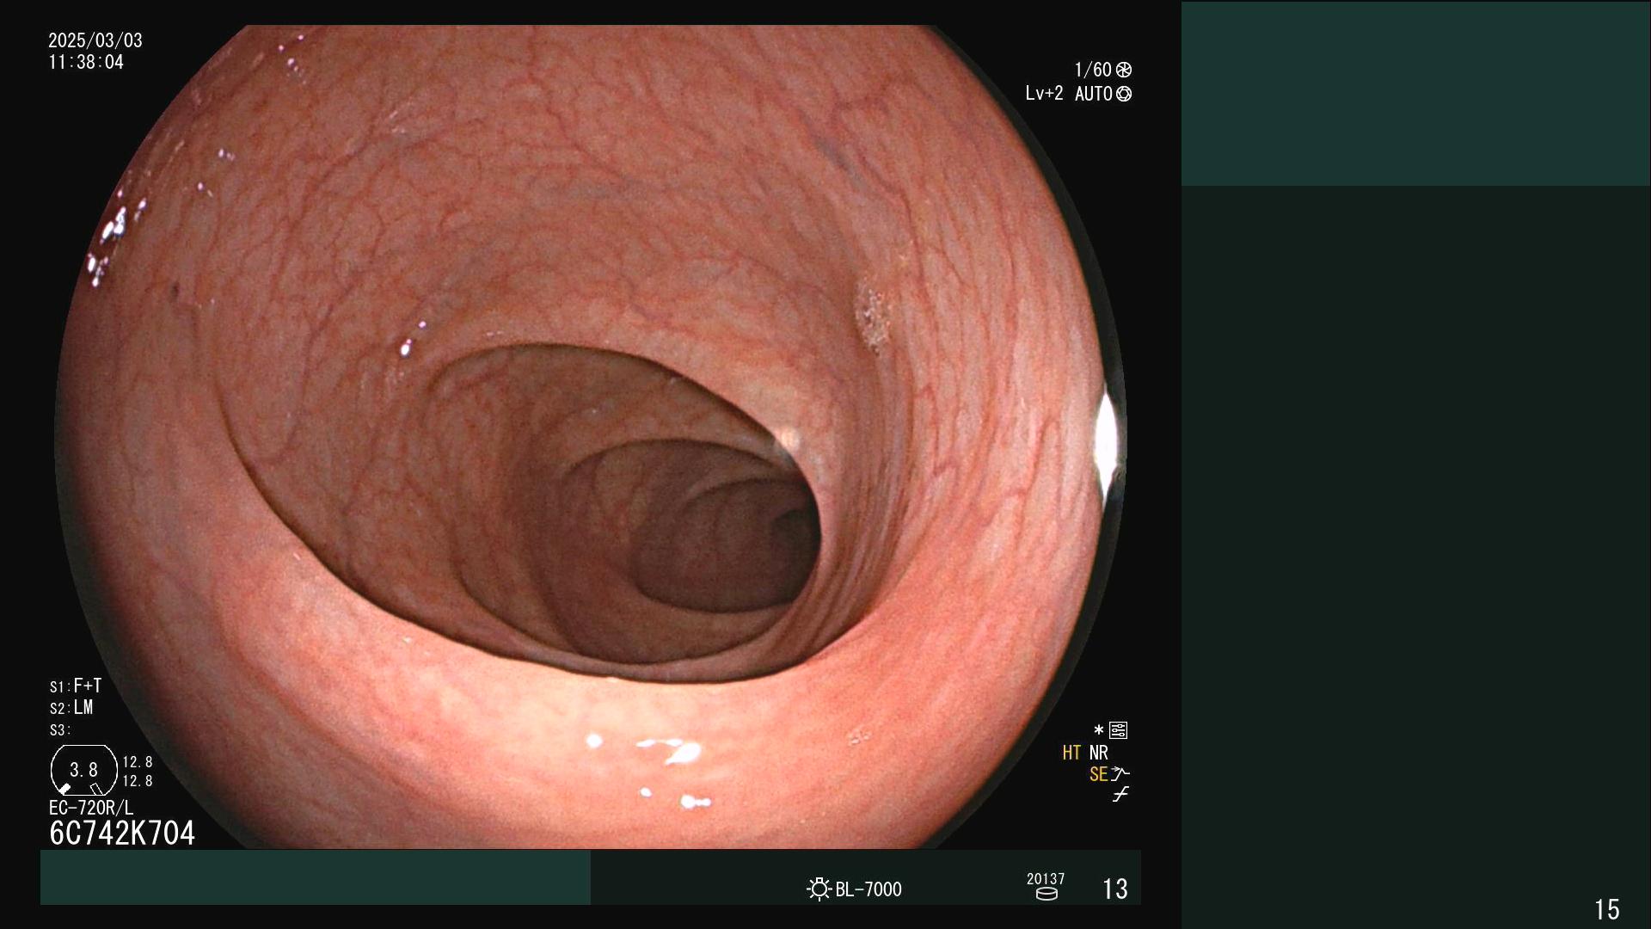Click the 1/60 shutter speed value

tap(1093, 70)
